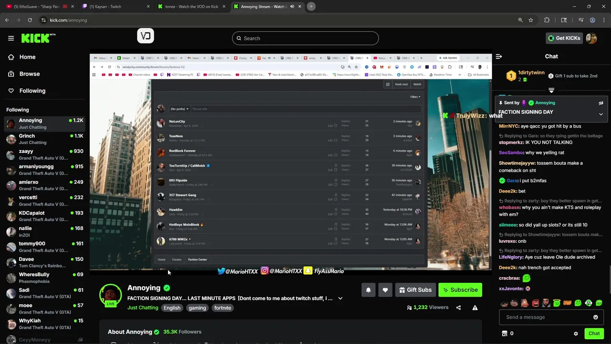Screen dimensions: 611x344
Task: Click the Get KICKs button
Action: tap(564, 38)
